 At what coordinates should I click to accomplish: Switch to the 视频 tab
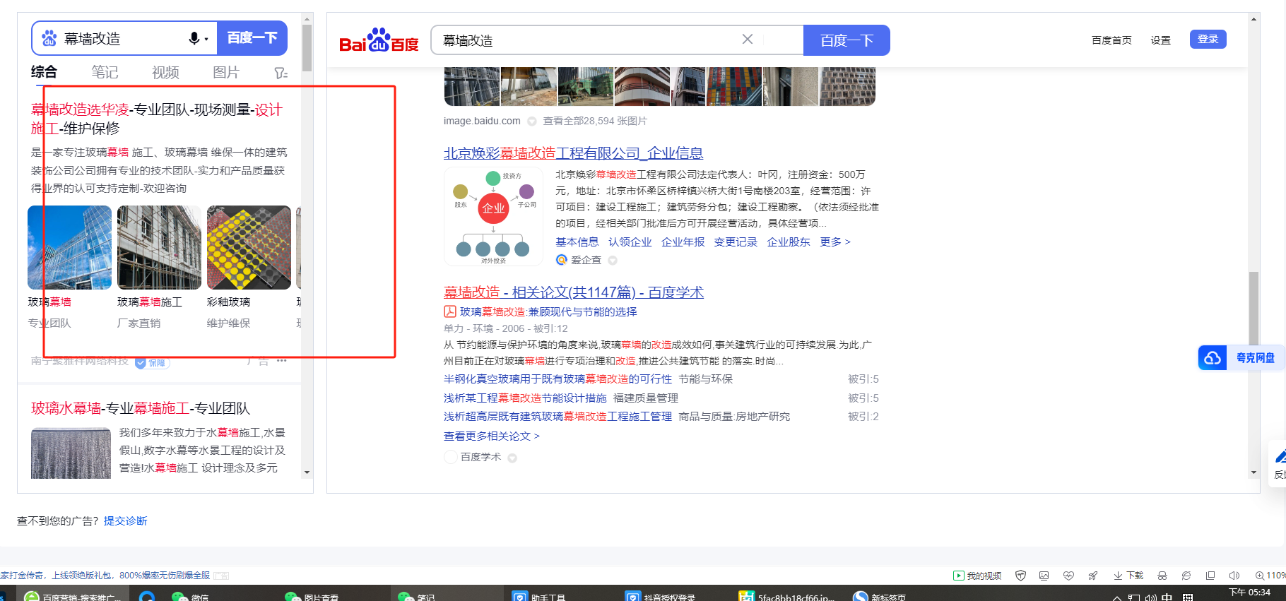click(165, 72)
